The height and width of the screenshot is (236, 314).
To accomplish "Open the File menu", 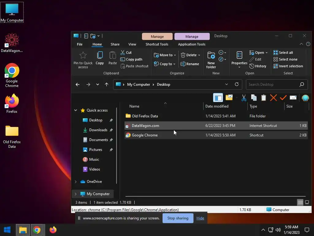I will pos(80,44).
